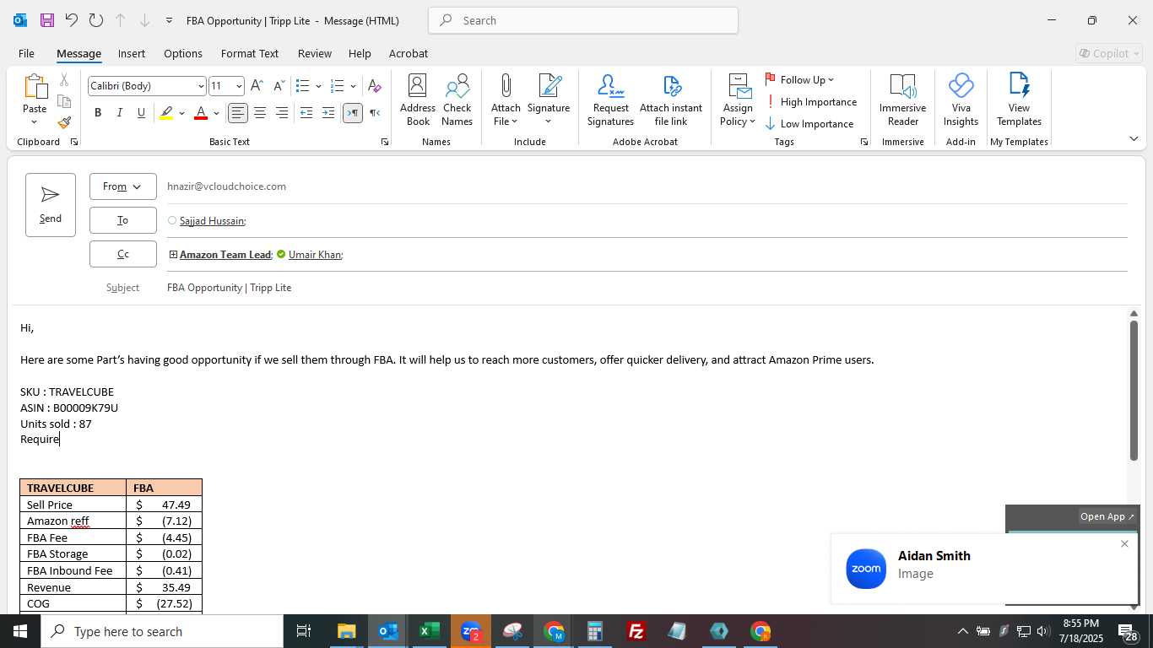The image size is (1153, 648).
Task: Set left-to-right text direction
Action: click(x=353, y=113)
